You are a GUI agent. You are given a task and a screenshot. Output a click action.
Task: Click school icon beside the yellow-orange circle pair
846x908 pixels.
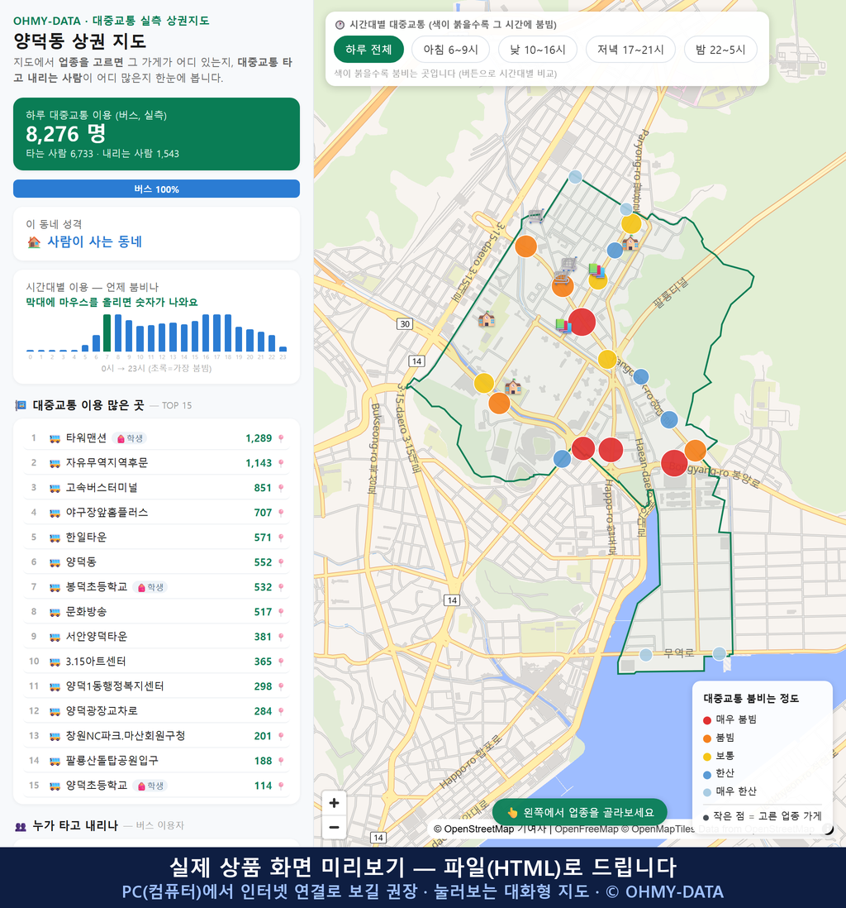[513, 386]
